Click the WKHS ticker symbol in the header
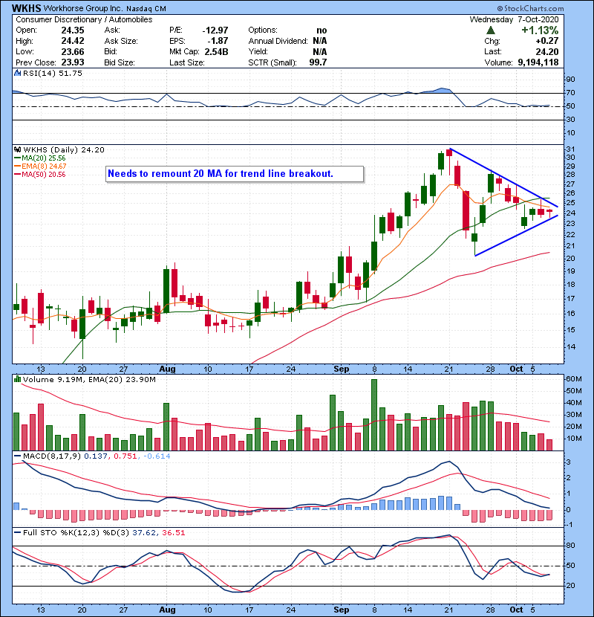Image resolution: width=594 pixels, height=617 pixels. coord(26,8)
